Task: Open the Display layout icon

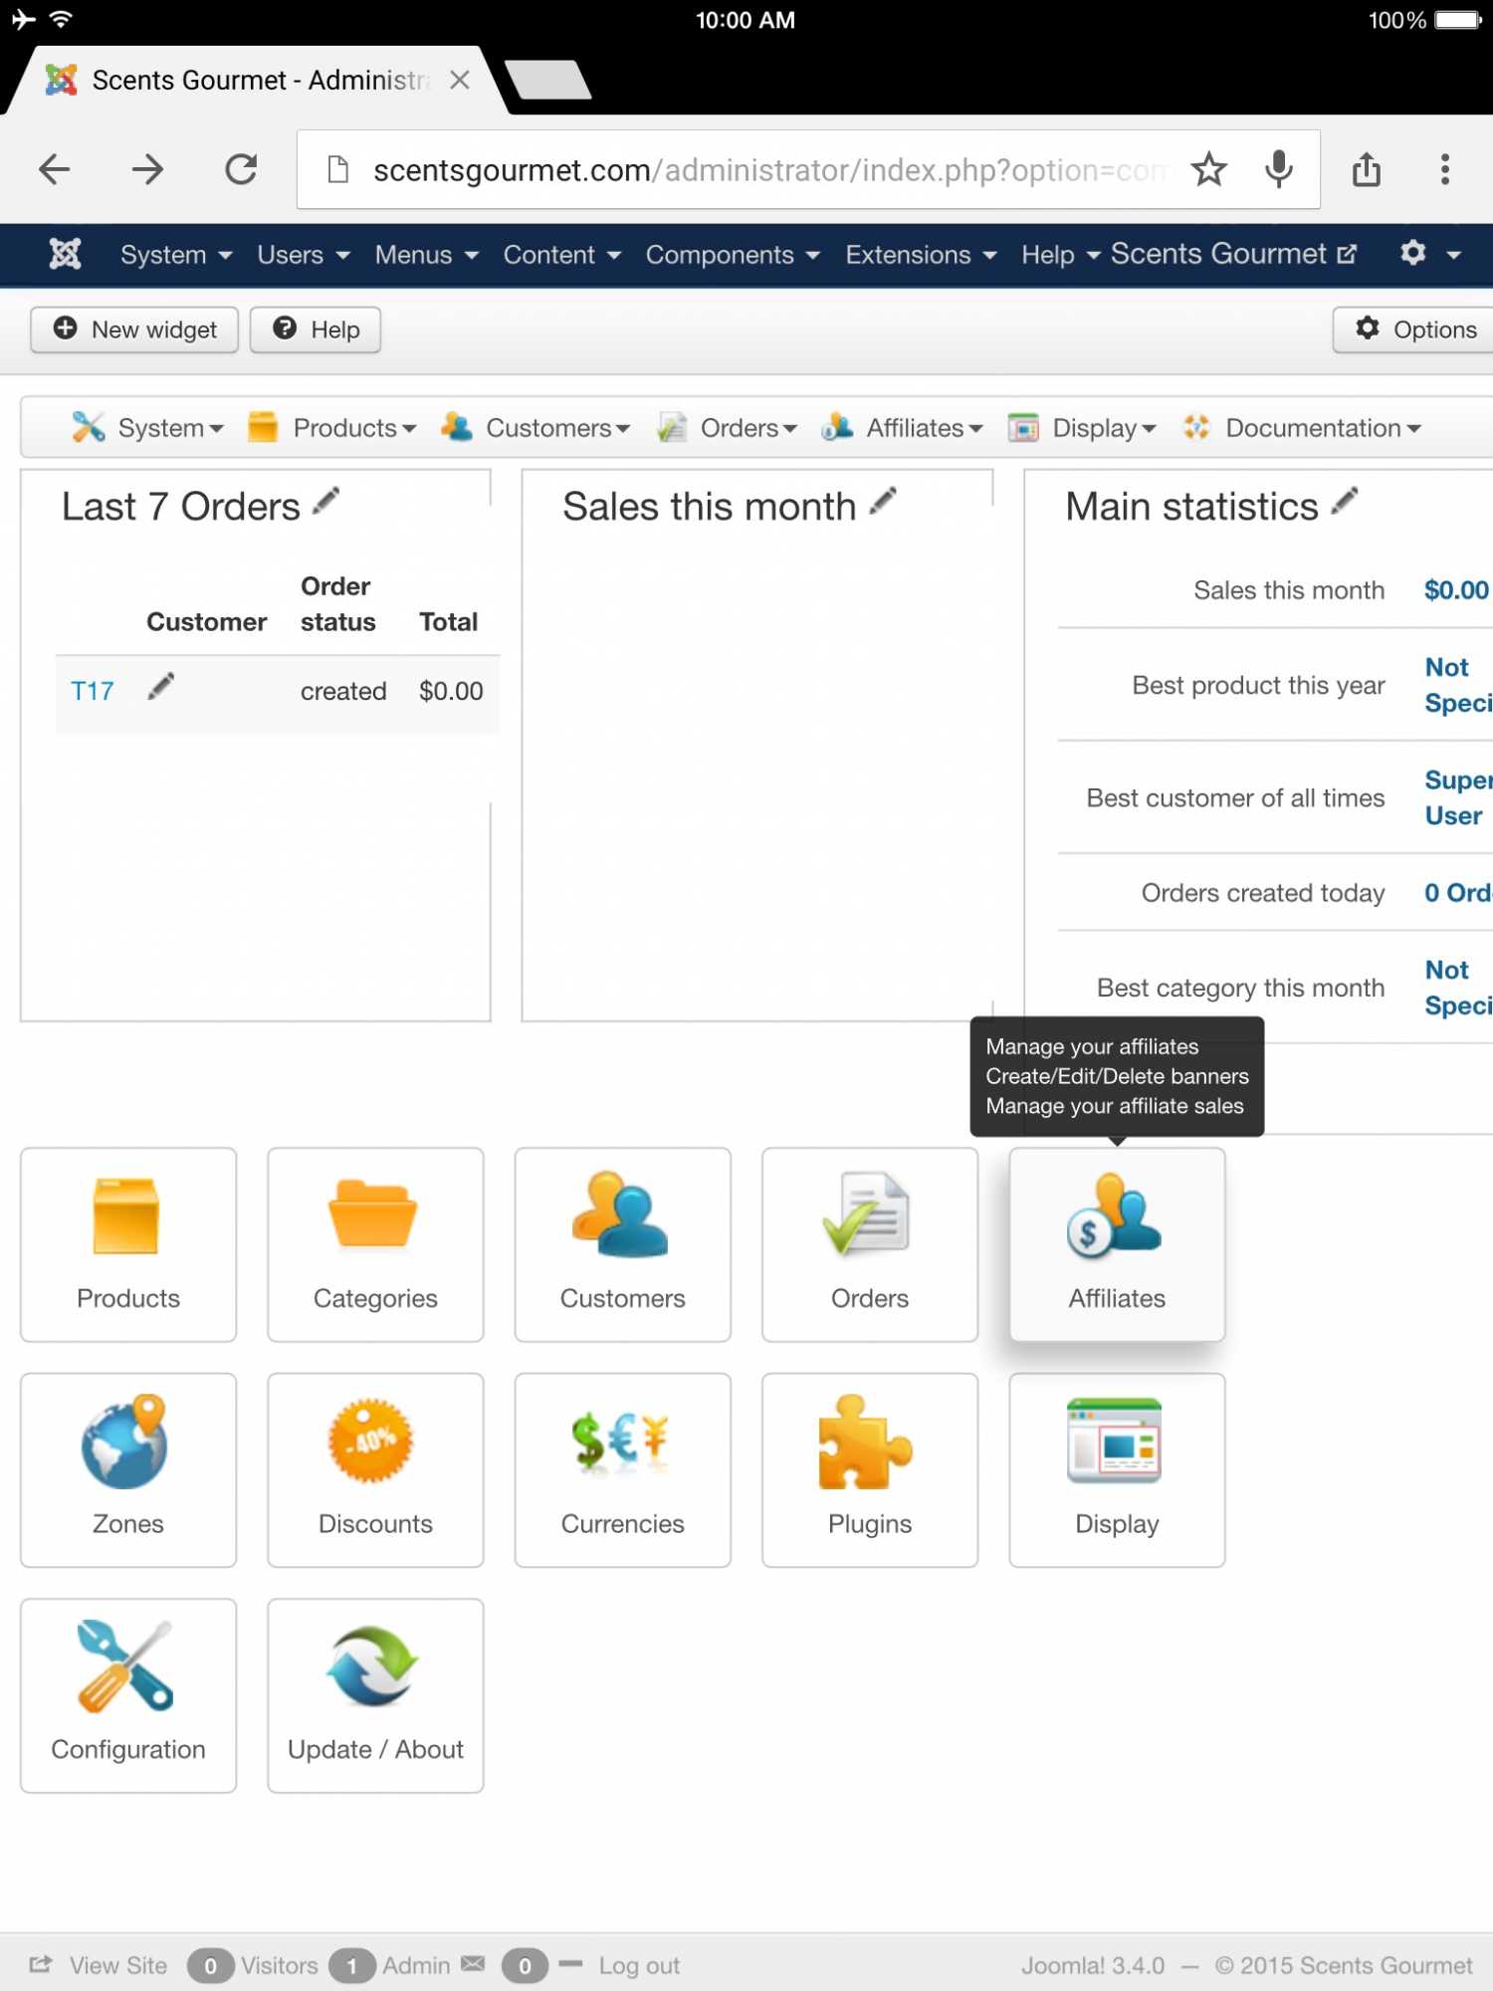Action: click(1117, 1469)
